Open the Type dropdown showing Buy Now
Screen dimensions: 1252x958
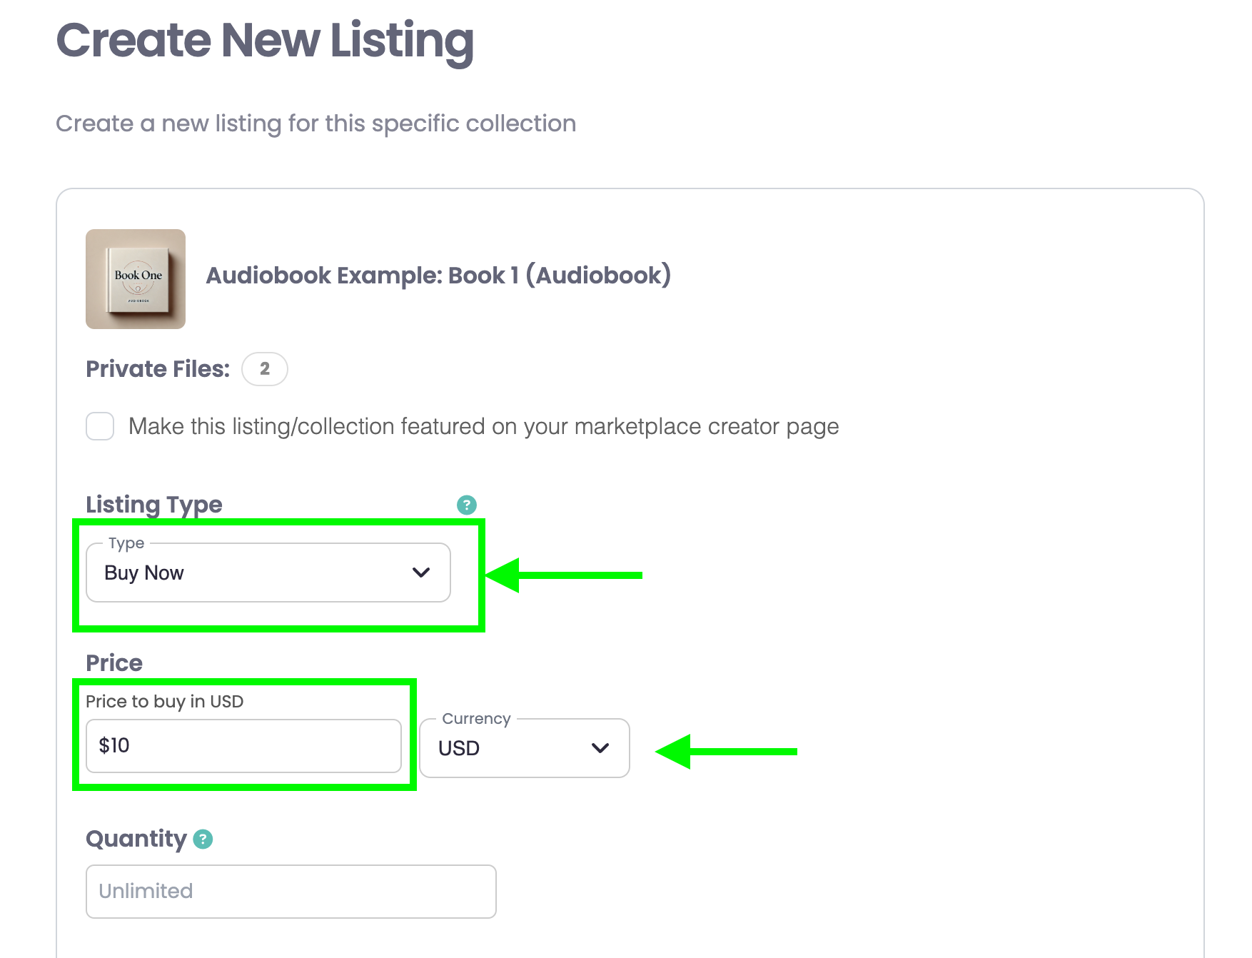click(x=268, y=573)
